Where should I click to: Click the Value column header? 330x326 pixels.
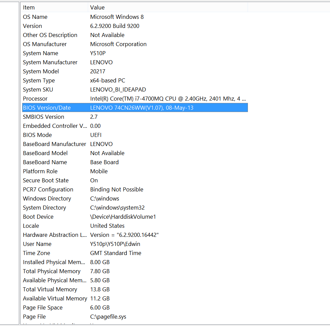coord(168,8)
